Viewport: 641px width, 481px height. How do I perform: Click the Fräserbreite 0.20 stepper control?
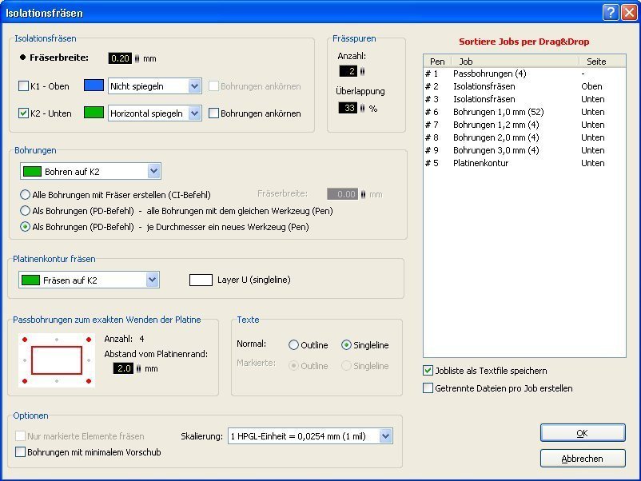tap(136, 58)
